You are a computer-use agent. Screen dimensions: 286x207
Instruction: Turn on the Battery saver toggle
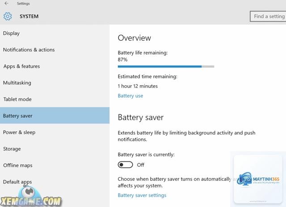click(x=125, y=165)
